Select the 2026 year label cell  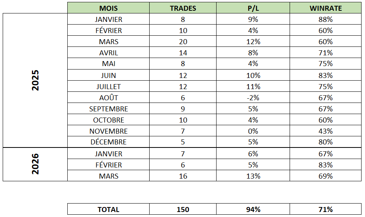pyautogui.click(x=35, y=164)
